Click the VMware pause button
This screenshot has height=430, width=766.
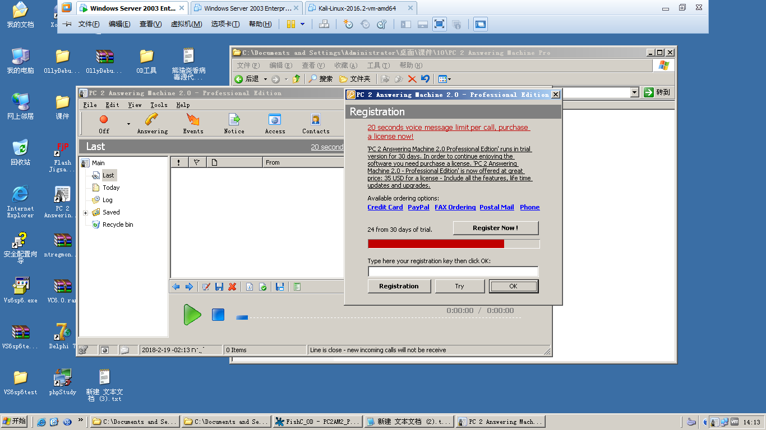pos(291,24)
